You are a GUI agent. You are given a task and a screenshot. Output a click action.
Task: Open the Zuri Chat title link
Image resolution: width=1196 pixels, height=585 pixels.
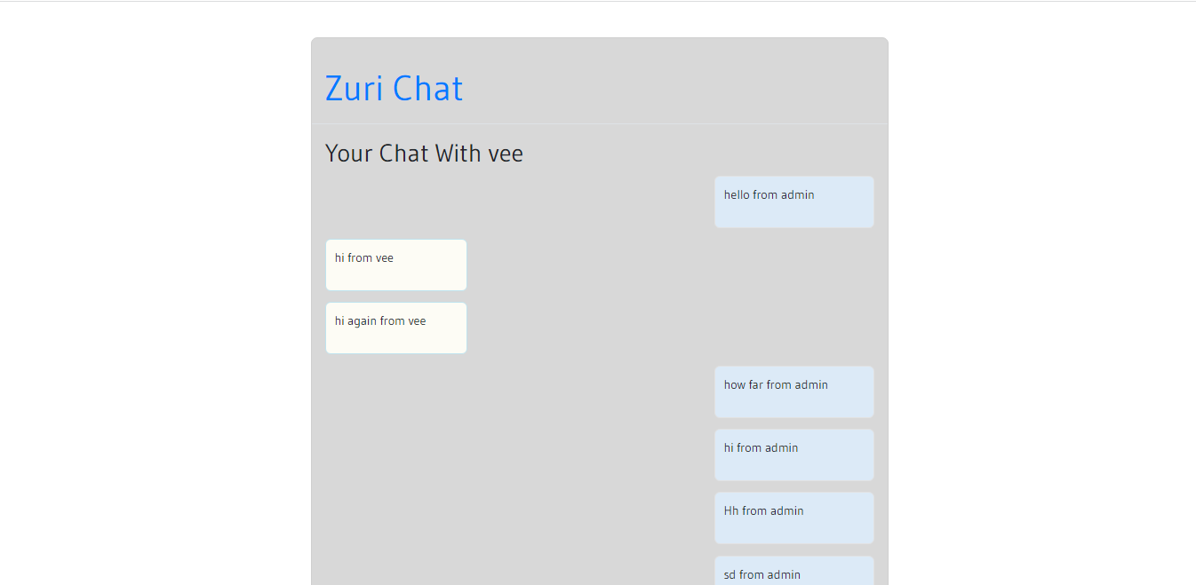[x=394, y=89]
